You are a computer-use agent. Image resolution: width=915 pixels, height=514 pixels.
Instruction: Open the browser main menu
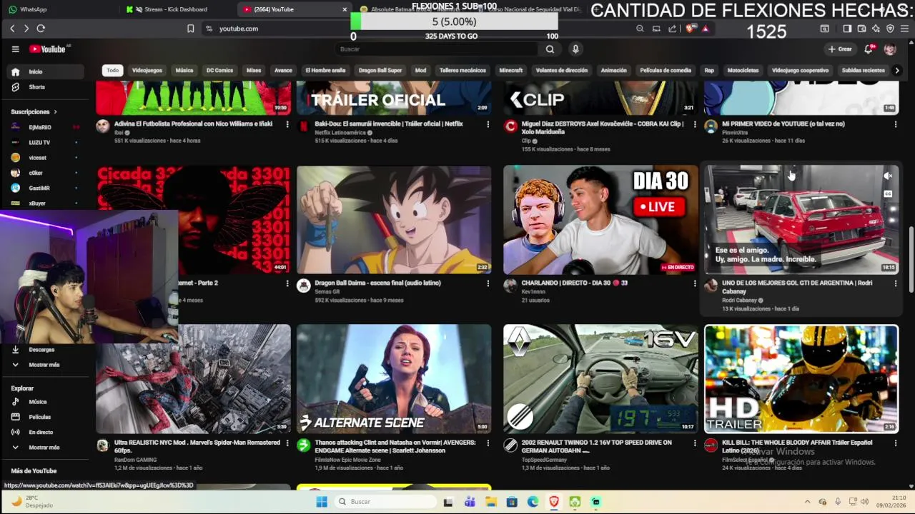(x=904, y=29)
